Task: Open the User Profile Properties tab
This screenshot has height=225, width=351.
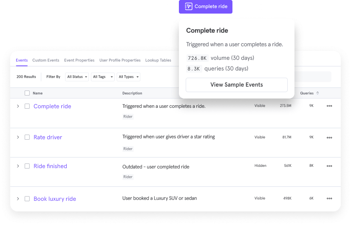Action: 120,60
